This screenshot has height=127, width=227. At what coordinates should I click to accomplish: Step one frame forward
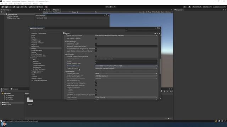(x=115, y=7)
